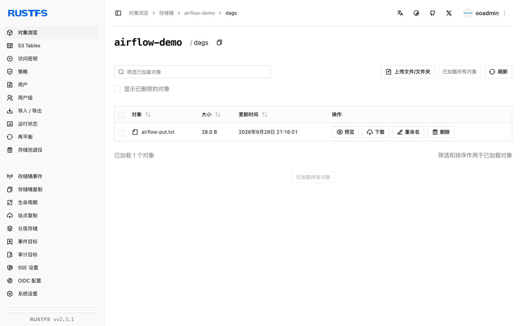The height and width of the screenshot is (326, 522).
Task: Switch the dark mode theme icon
Action: (416, 13)
